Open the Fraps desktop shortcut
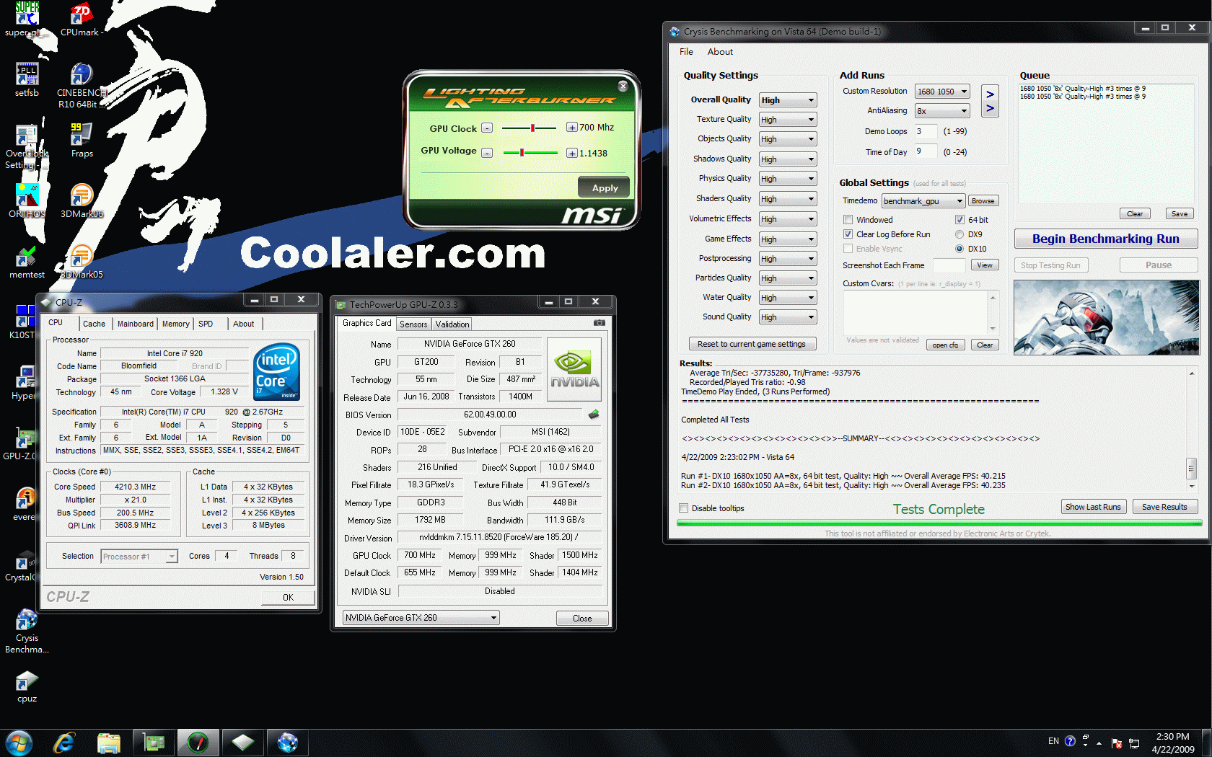 82,140
